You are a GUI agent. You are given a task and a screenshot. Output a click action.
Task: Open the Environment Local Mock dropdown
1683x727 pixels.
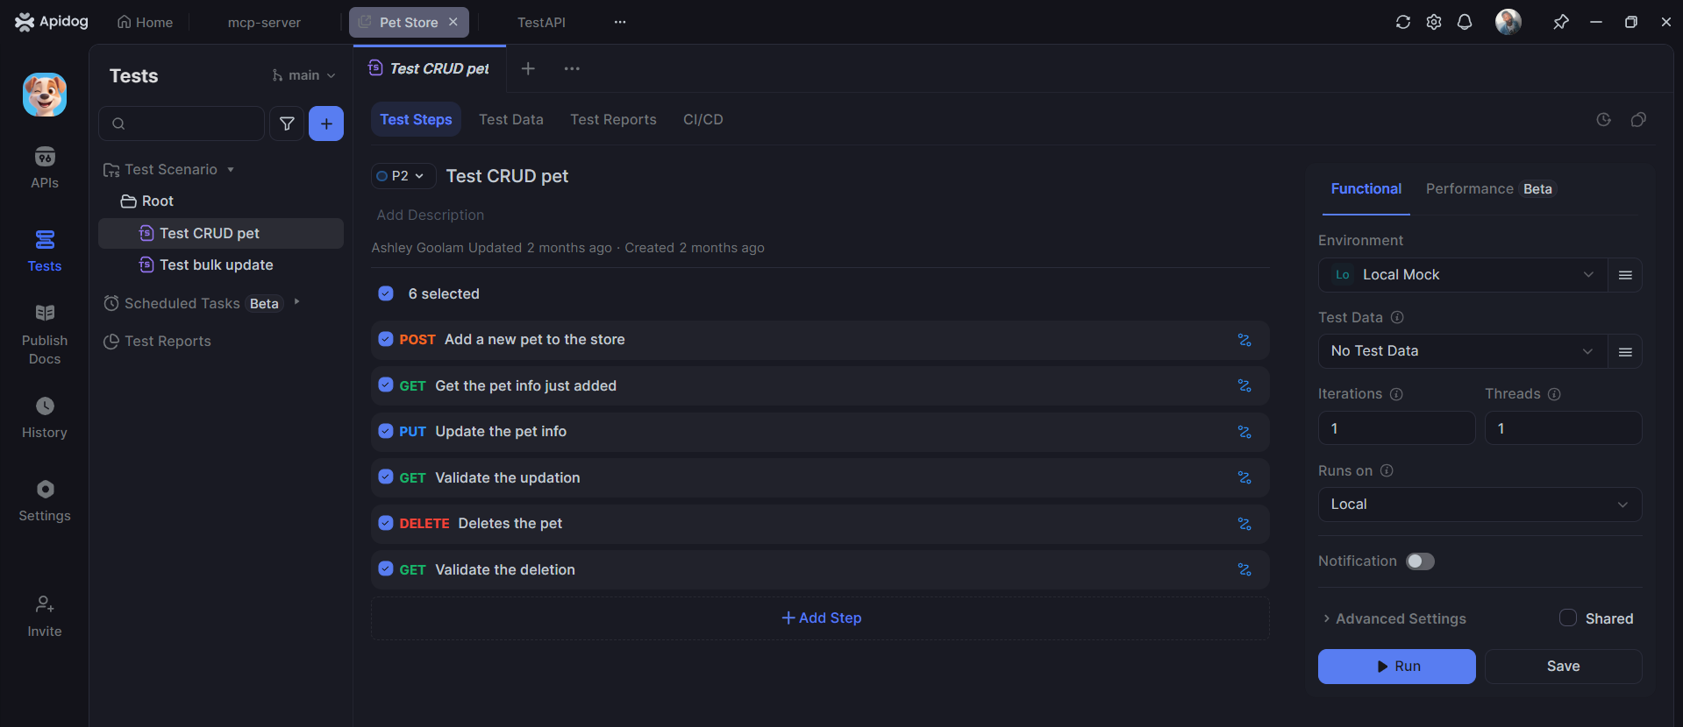coord(1462,275)
